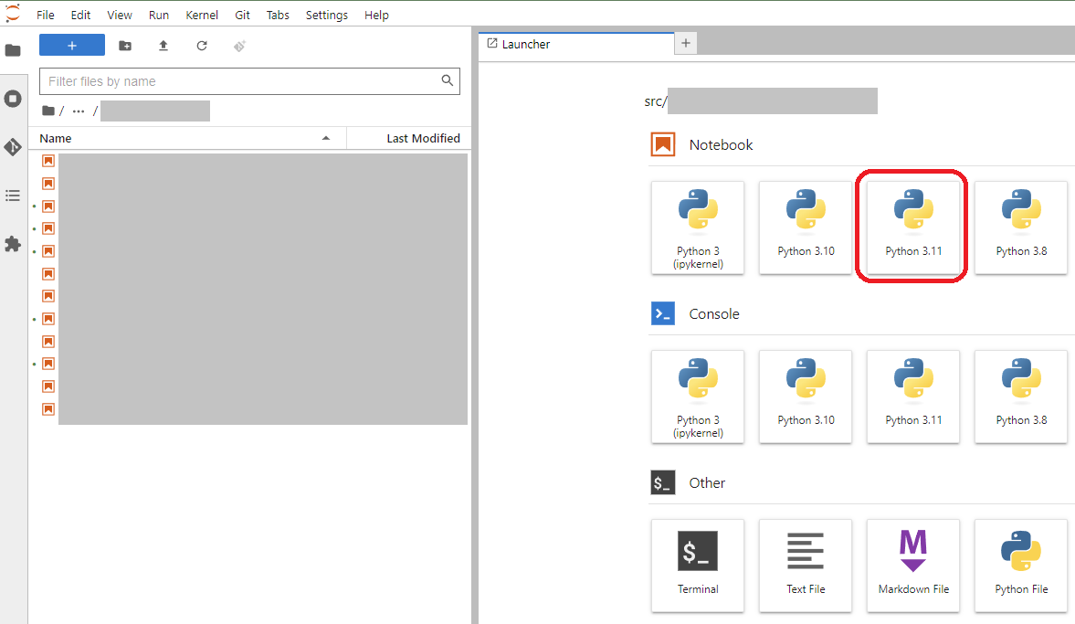The height and width of the screenshot is (624, 1075).
Task: Select the Launcher tab
Action: point(576,44)
